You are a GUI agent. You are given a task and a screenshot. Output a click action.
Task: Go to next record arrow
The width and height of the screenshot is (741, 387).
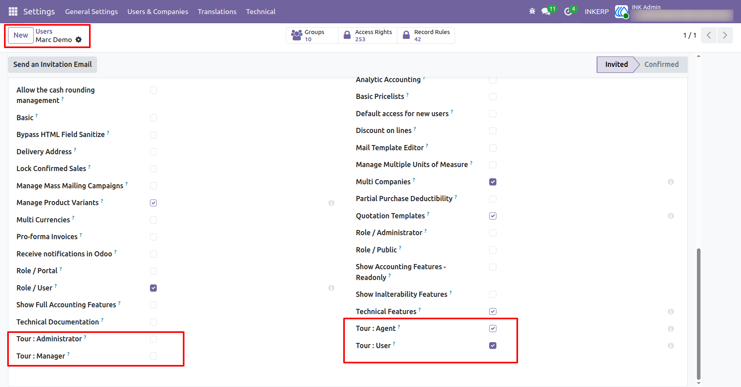pos(725,35)
